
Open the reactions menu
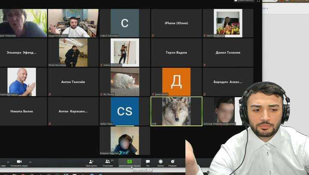(x=173, y=162)
